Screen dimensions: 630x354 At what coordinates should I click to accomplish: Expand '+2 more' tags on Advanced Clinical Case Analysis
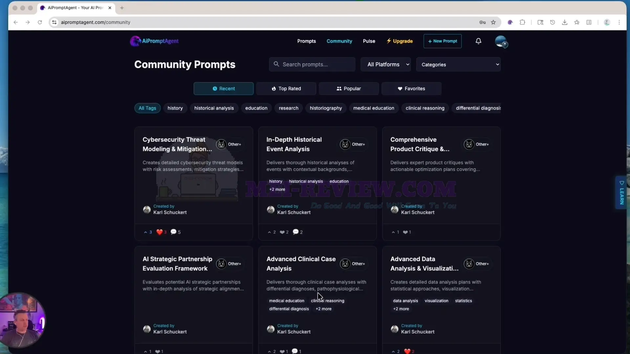click(323, 309)
